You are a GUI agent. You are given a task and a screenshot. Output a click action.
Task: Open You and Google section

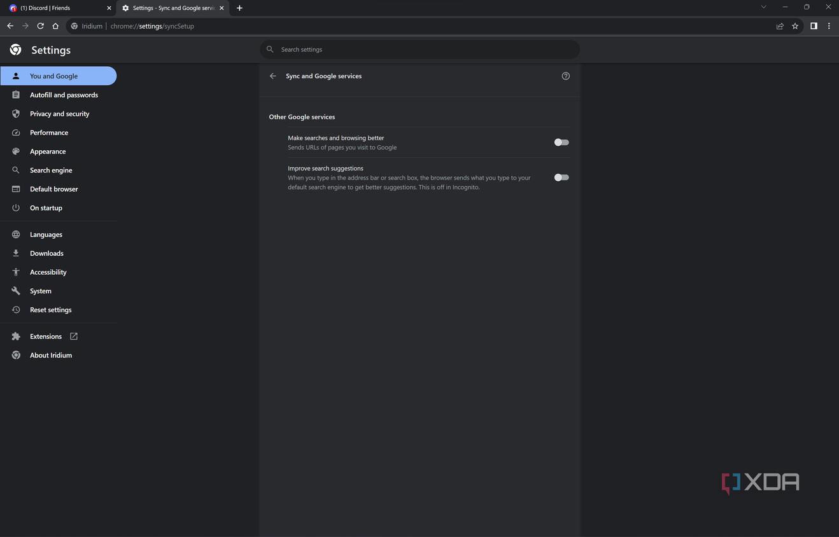pyautogui.click(x=59, y=76)
